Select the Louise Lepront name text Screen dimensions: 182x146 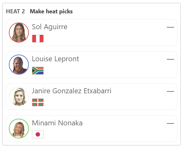[x=55, y=59]
